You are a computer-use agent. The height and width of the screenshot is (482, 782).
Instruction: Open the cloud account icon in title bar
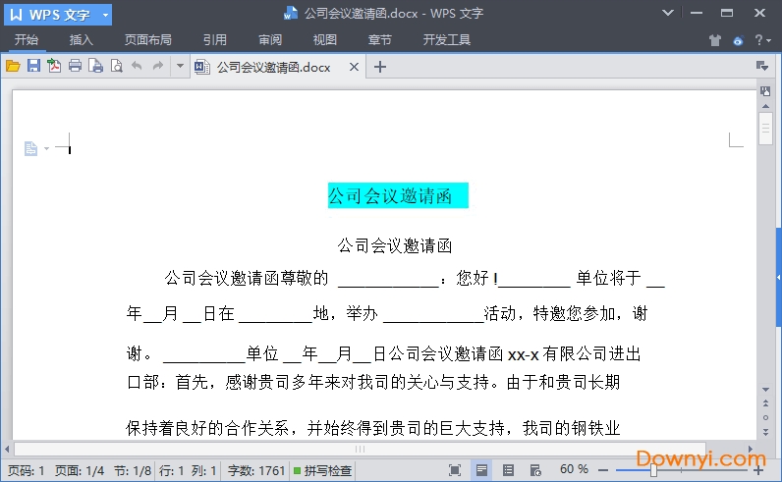(738, 40)
